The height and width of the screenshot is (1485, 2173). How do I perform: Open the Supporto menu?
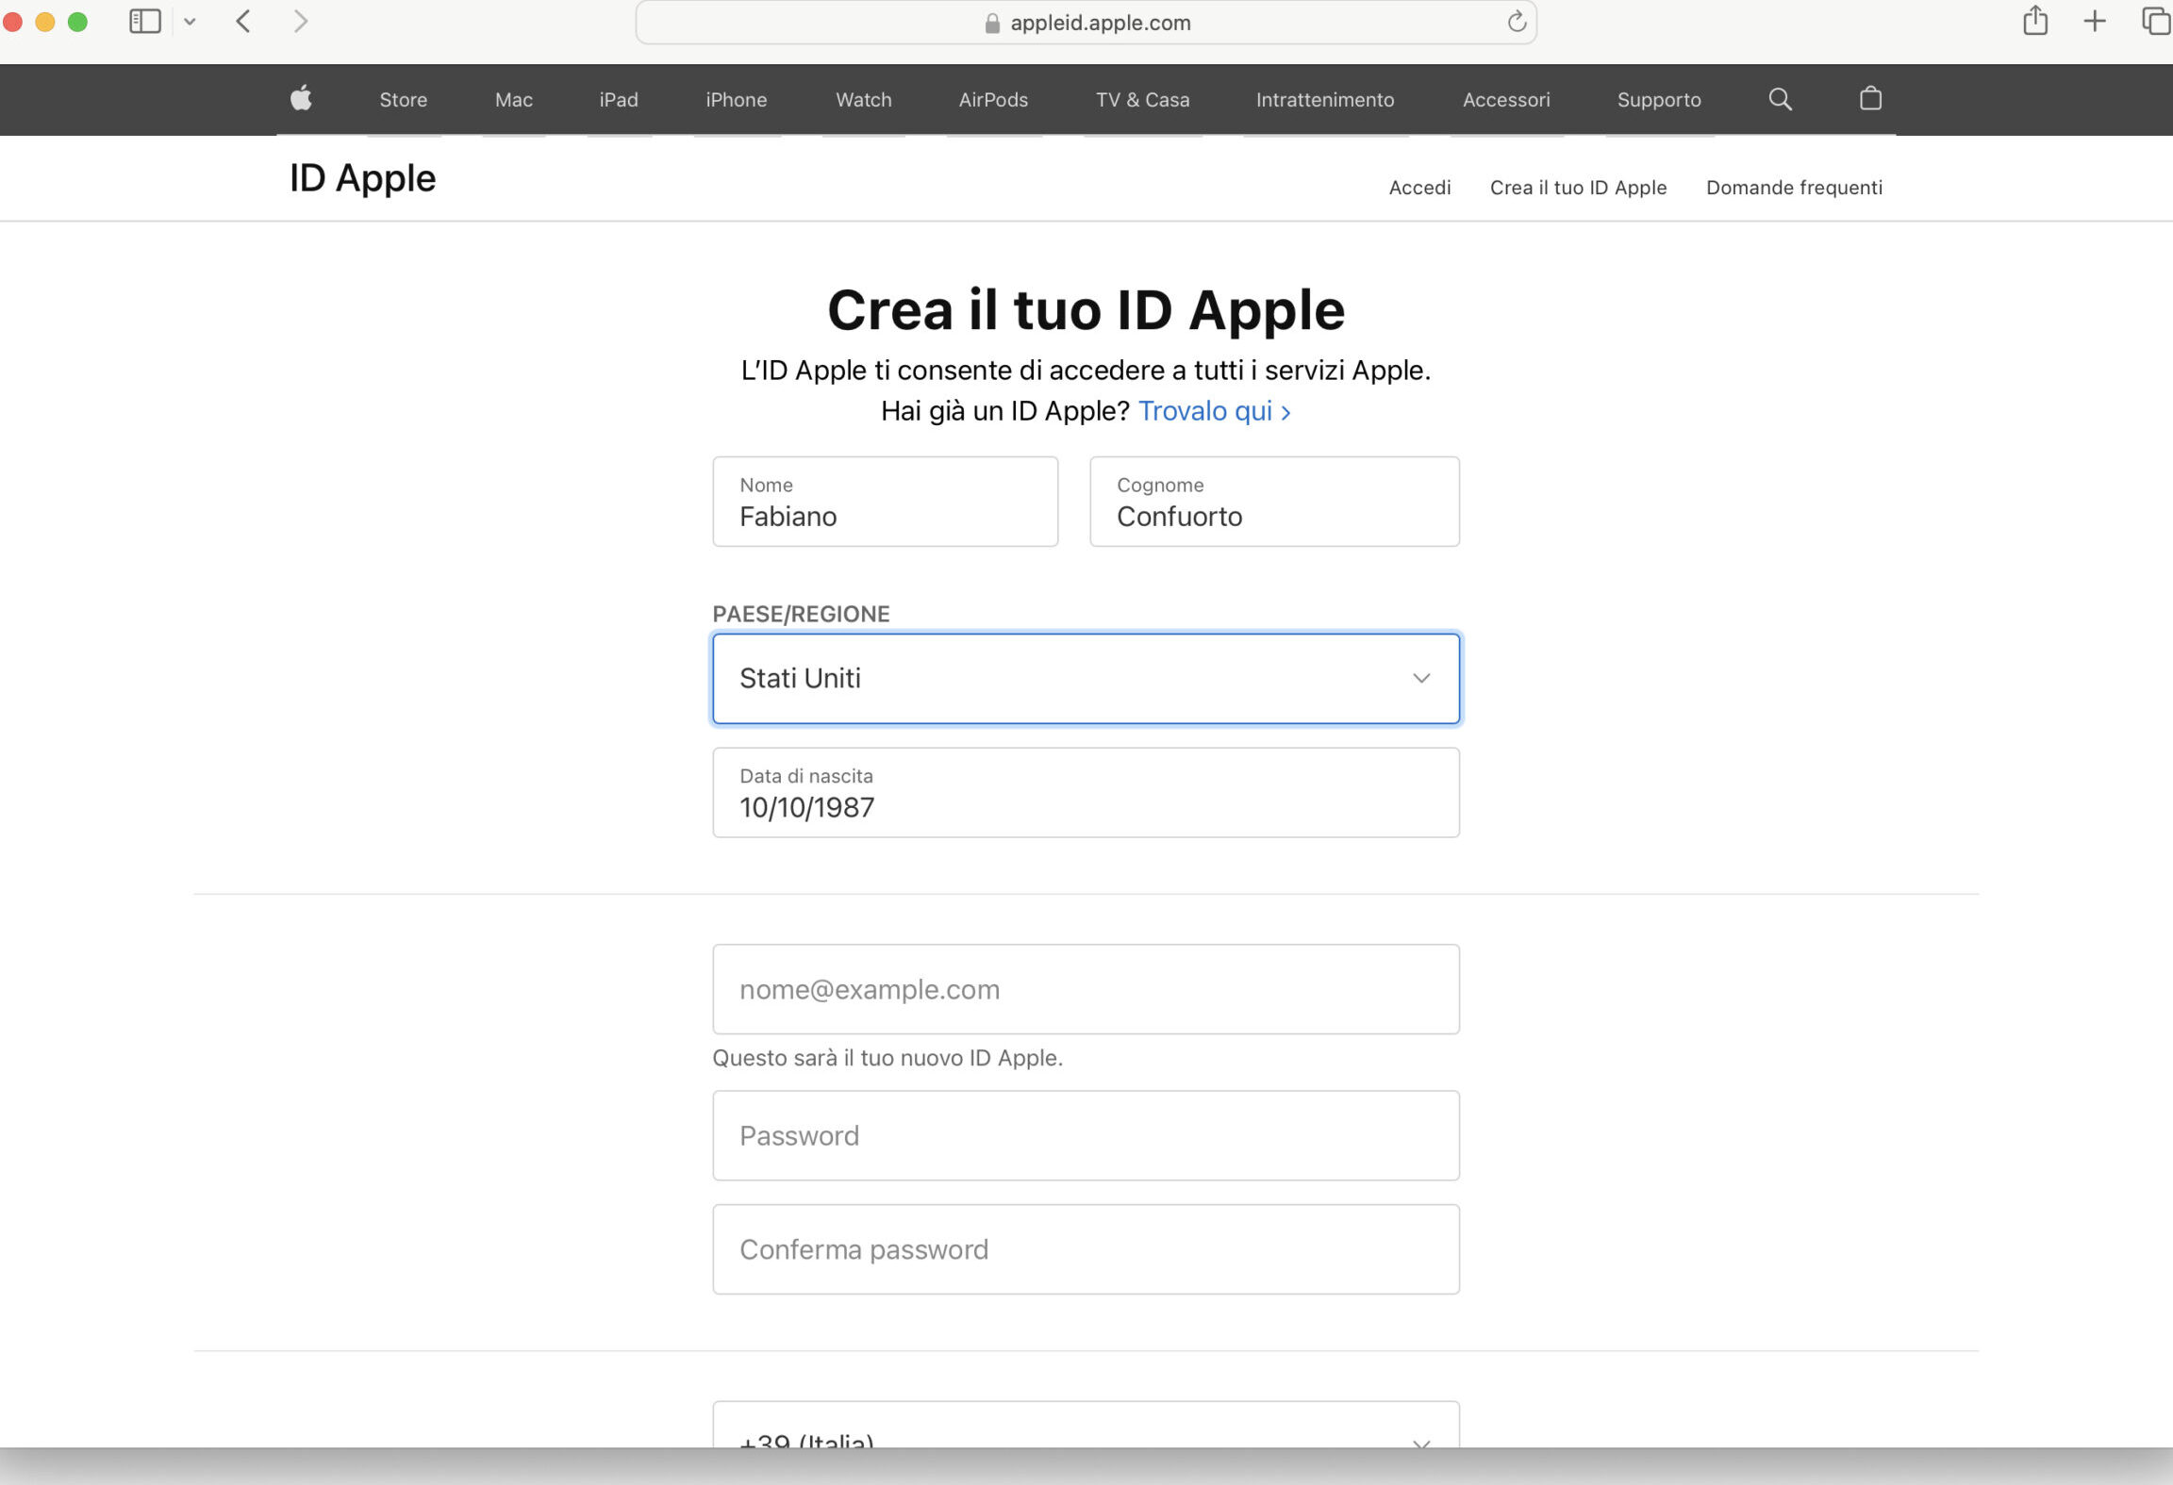pyautogui.click(x=1659, y=100)
